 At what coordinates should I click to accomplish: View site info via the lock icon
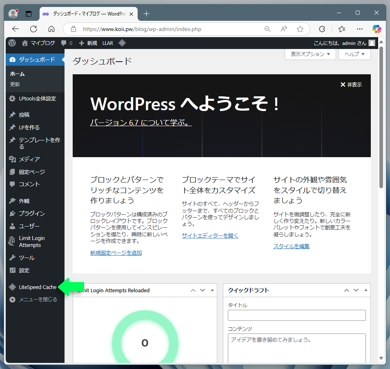coord(74,29)
